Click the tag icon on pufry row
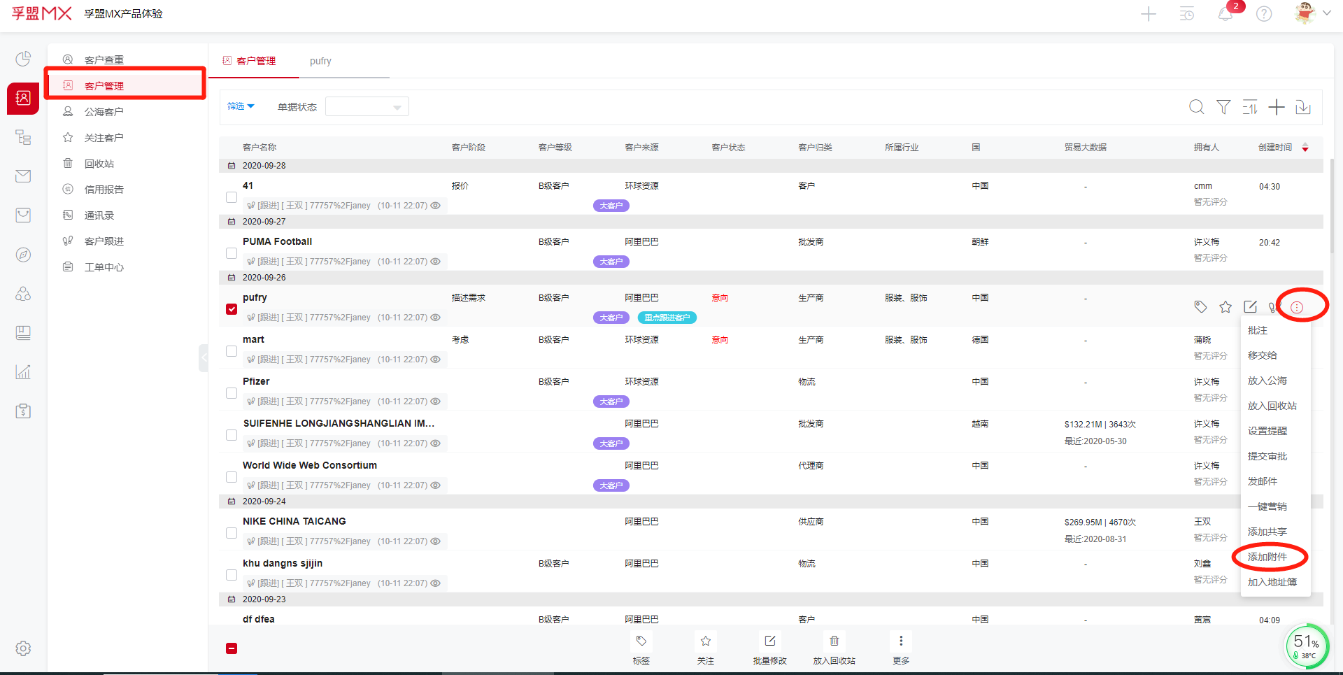 (1200, 307)
